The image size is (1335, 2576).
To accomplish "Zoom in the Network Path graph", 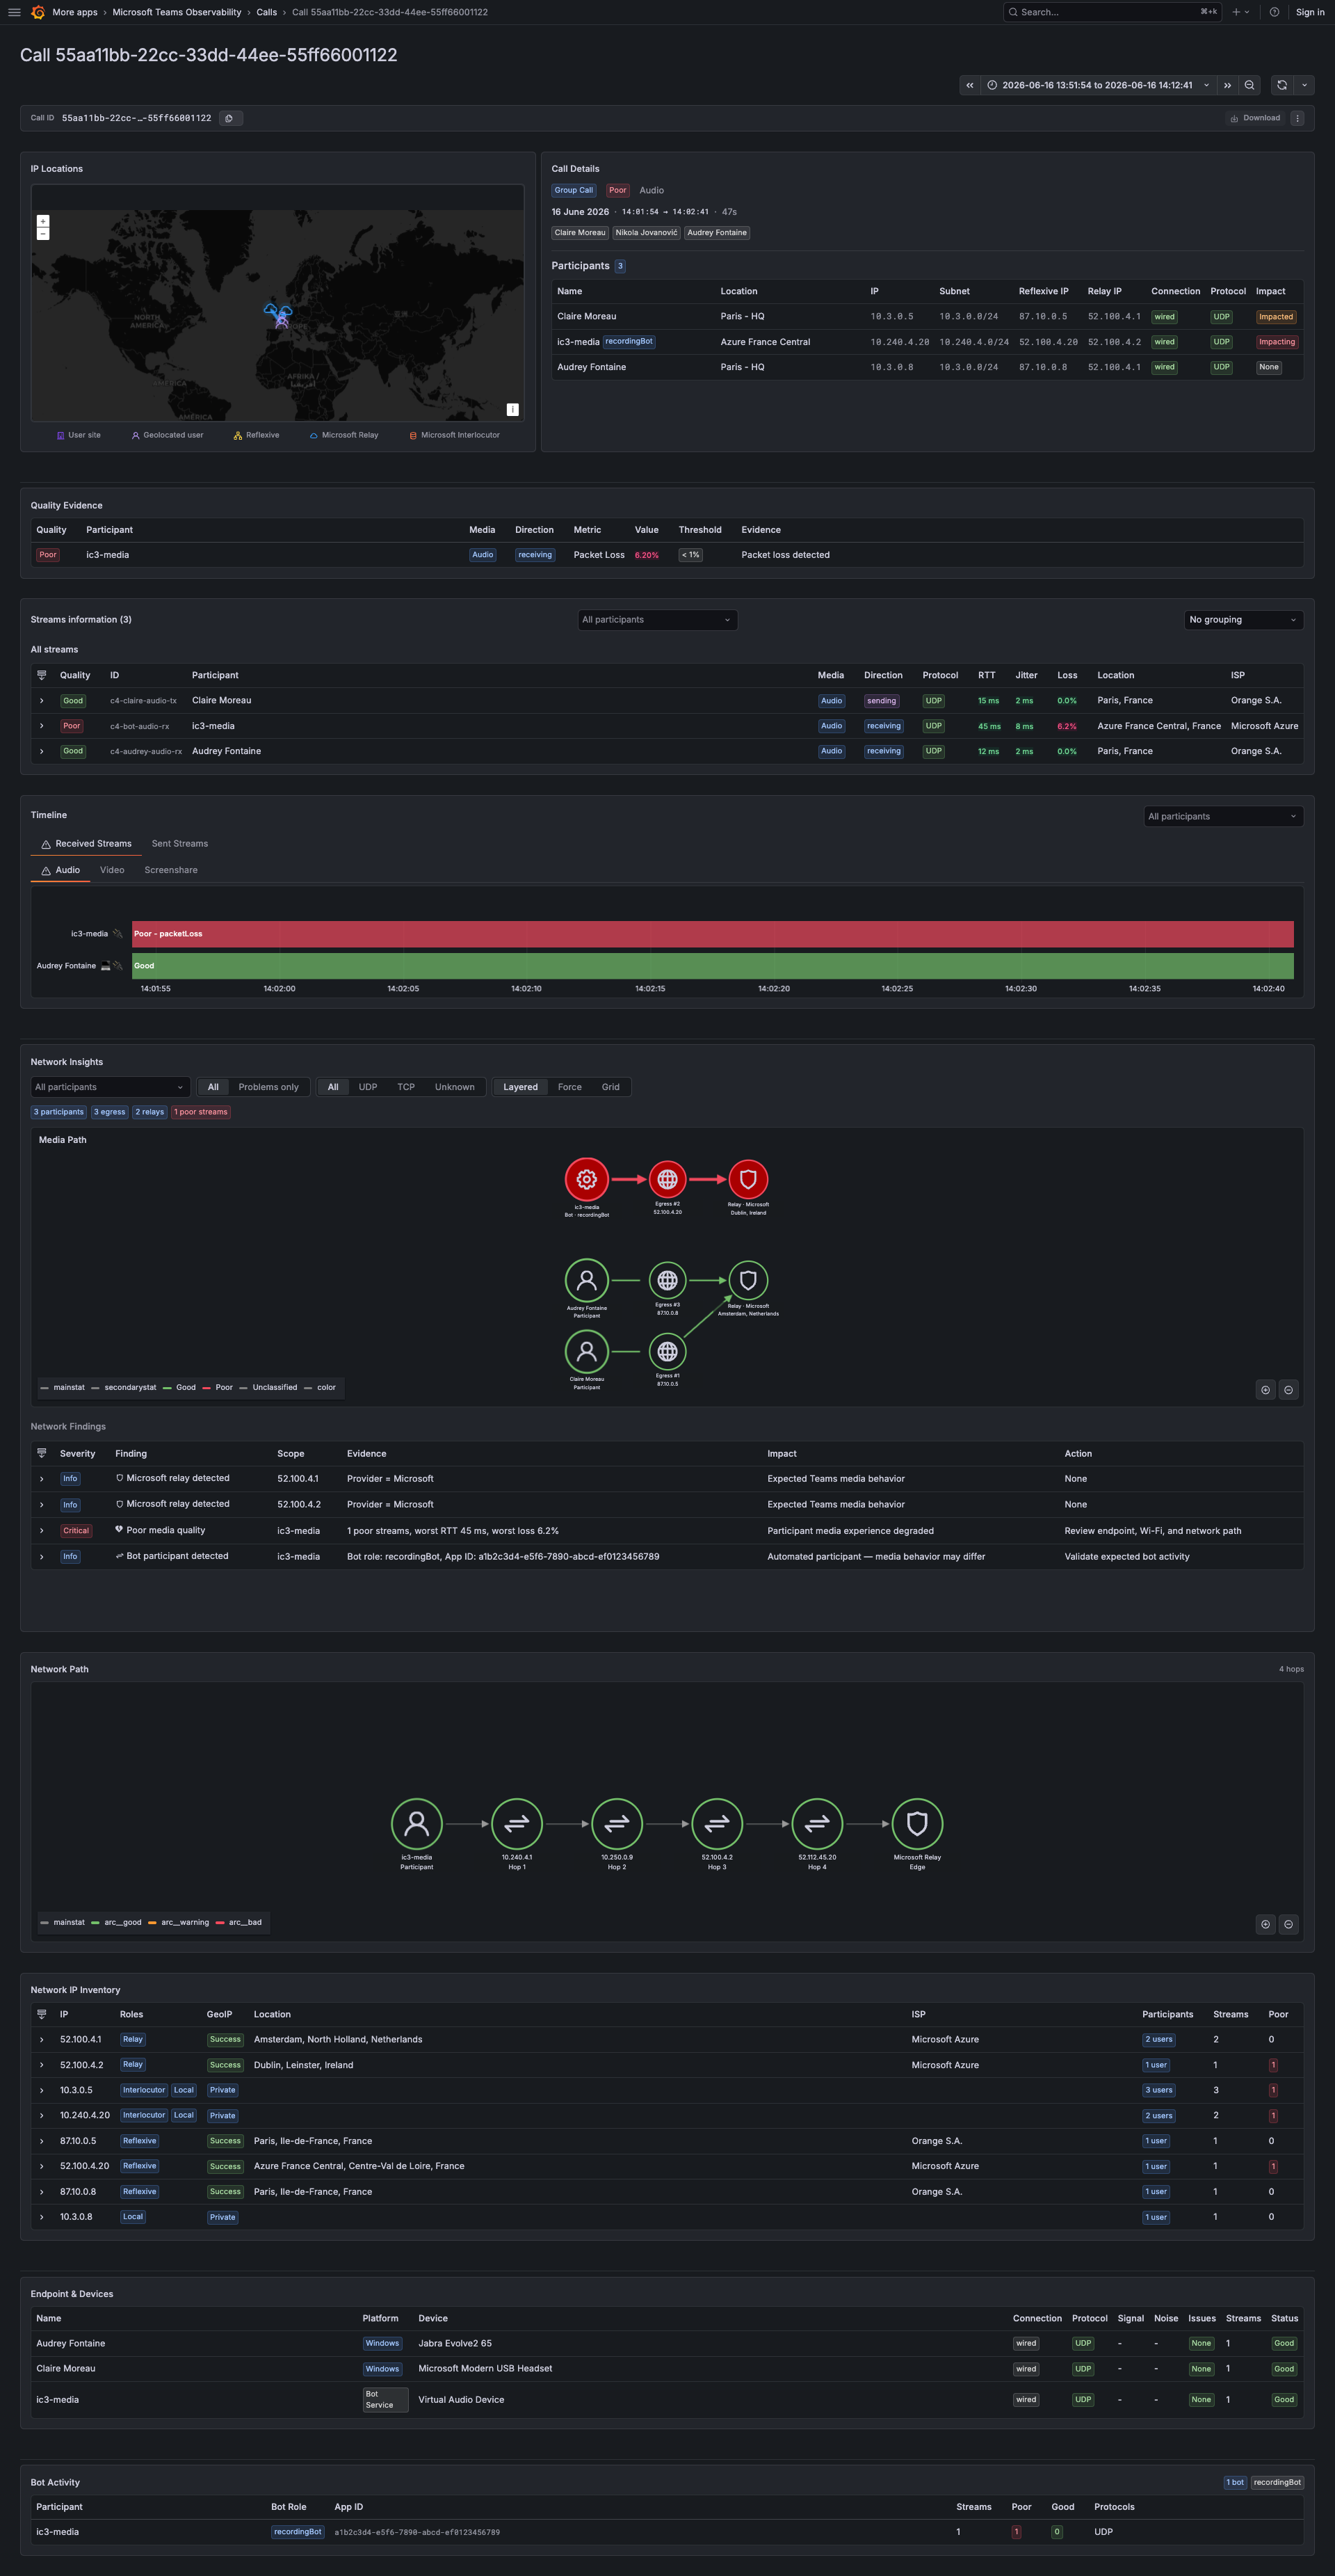I will pyautogui.click(x=1265, y=1924).
